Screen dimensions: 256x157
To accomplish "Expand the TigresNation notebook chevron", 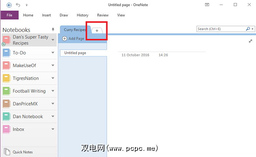I will pyautogui.click(x=53, y=78).
